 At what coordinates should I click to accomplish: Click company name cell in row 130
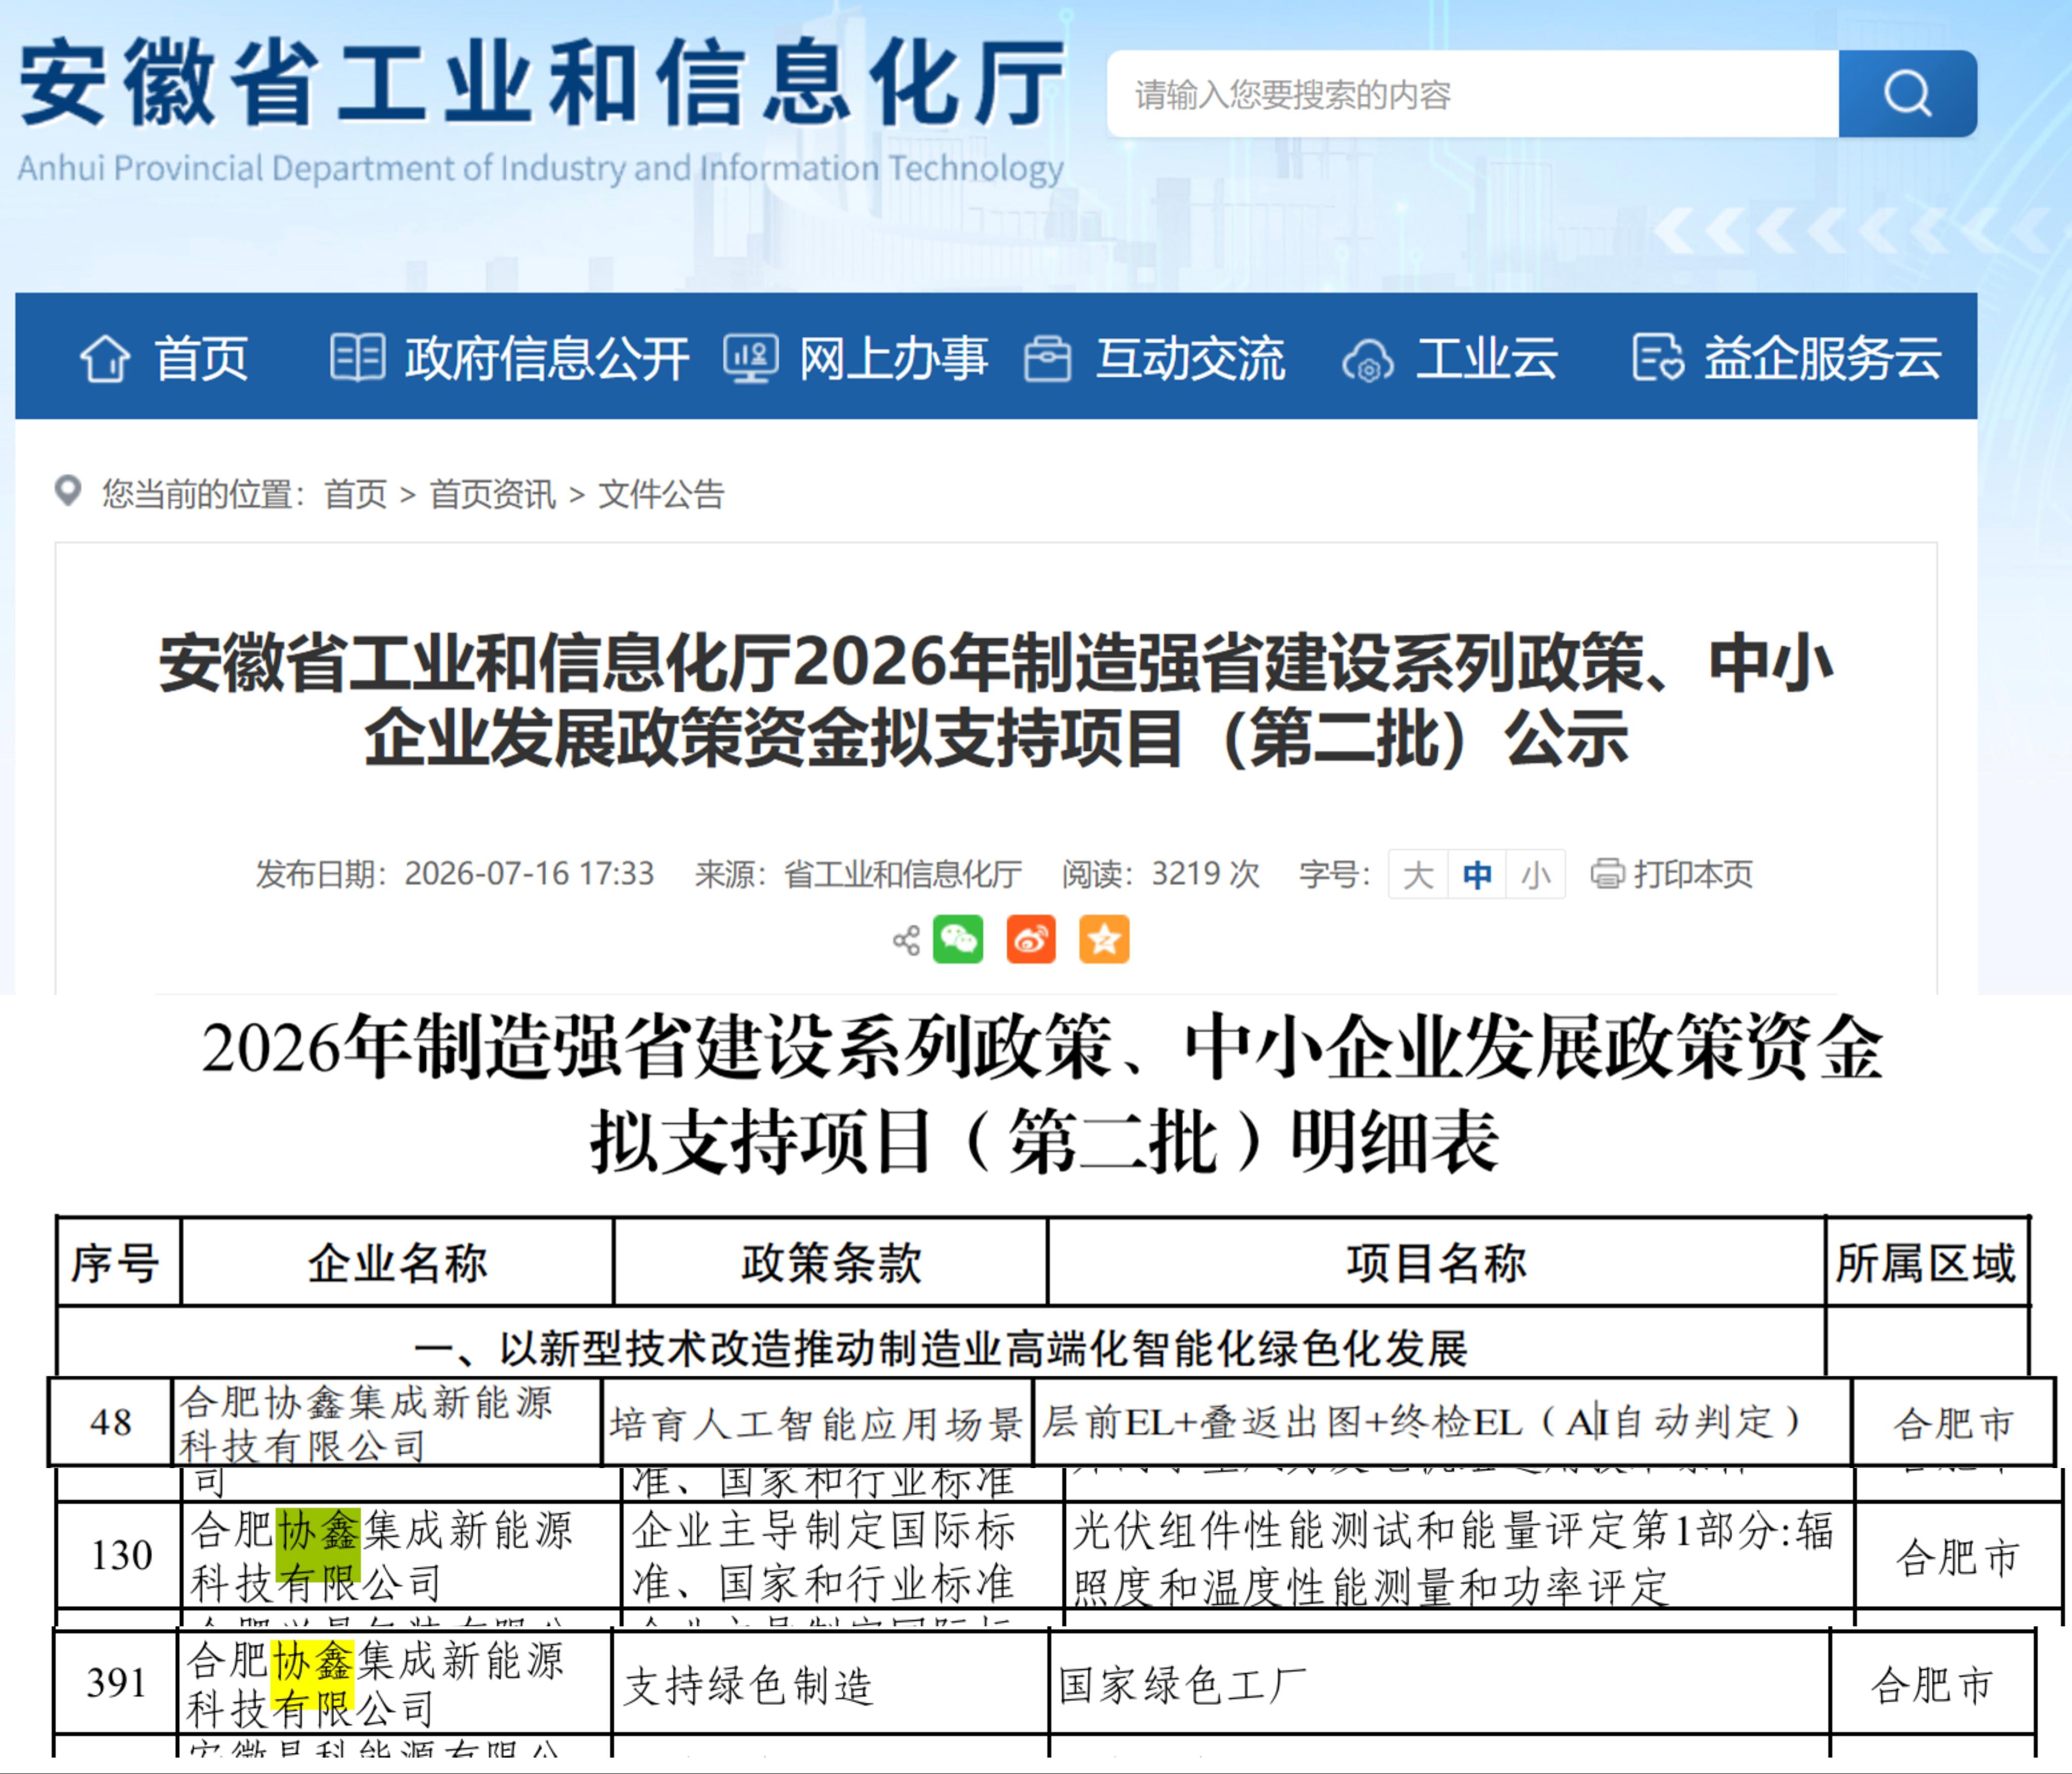[402, 1556]
